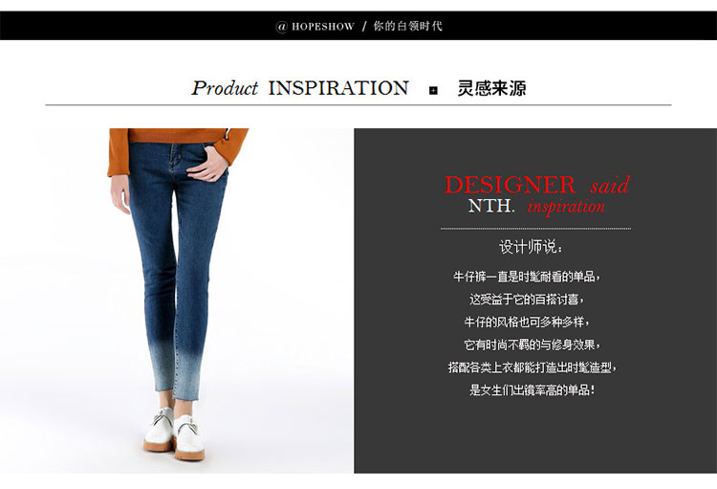The width and height of the screenshot is (717, 489).
Task: Select the line 牛仔的风格也可多种多样
Action: point(527,322)
